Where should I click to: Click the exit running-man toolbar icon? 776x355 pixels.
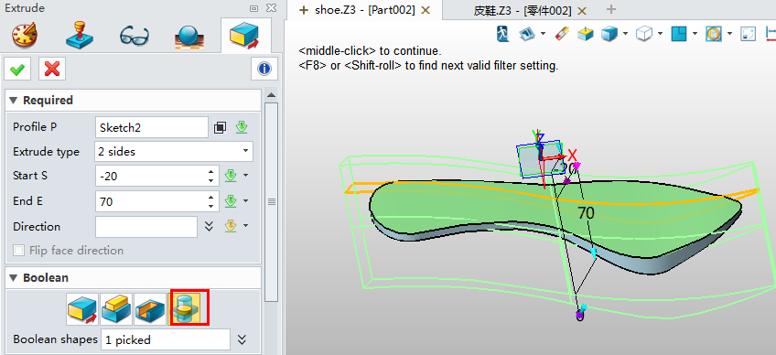502,34
